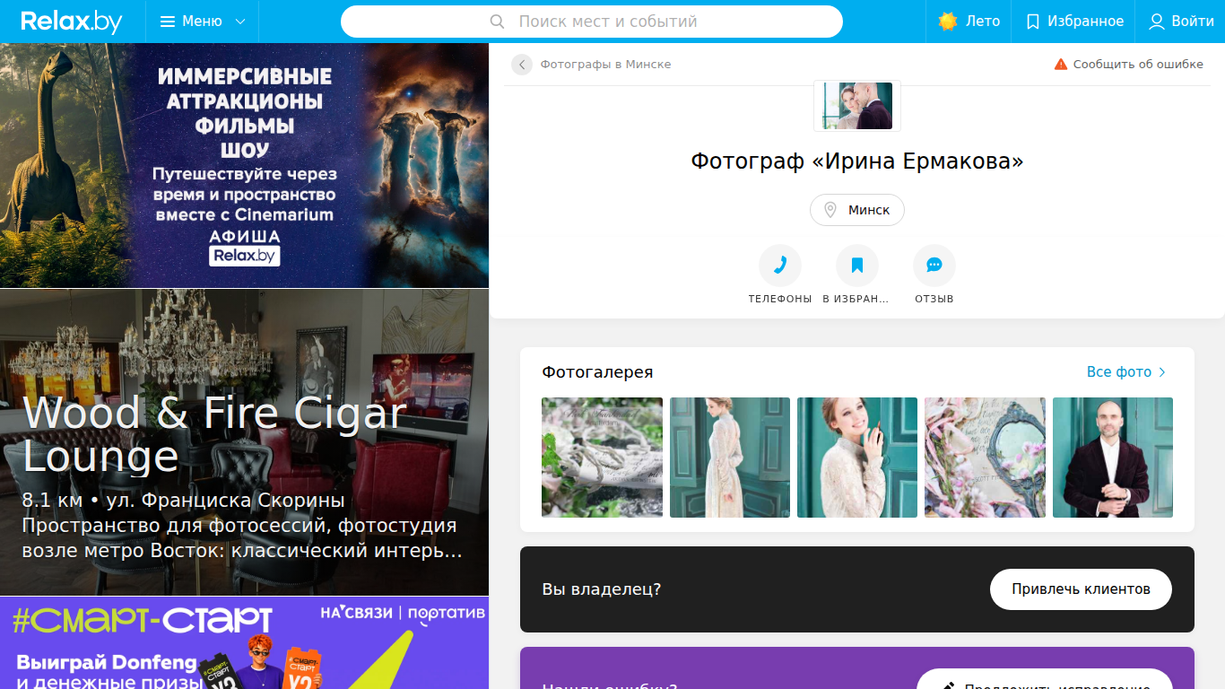Click the Минск location pill
1225x689 pixels.
point(857,210)
